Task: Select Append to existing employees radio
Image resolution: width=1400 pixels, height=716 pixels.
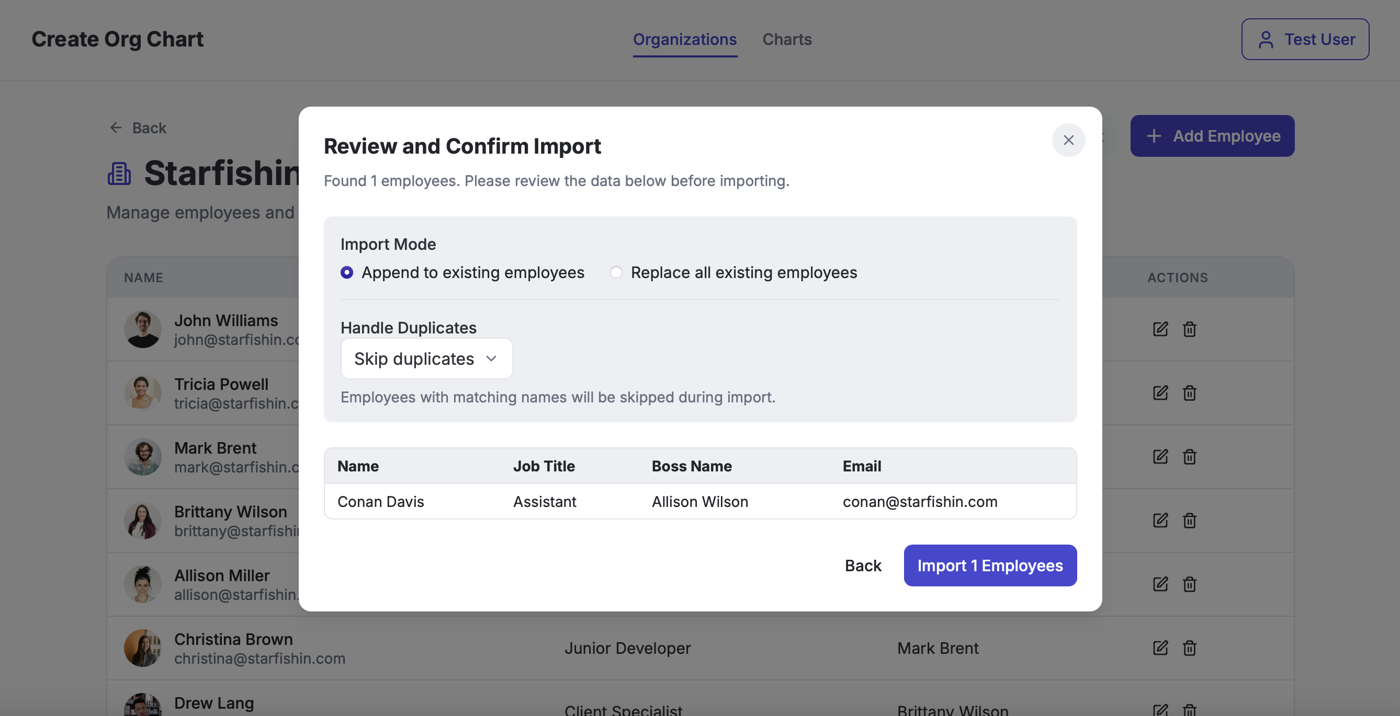Action: (347, 272)
